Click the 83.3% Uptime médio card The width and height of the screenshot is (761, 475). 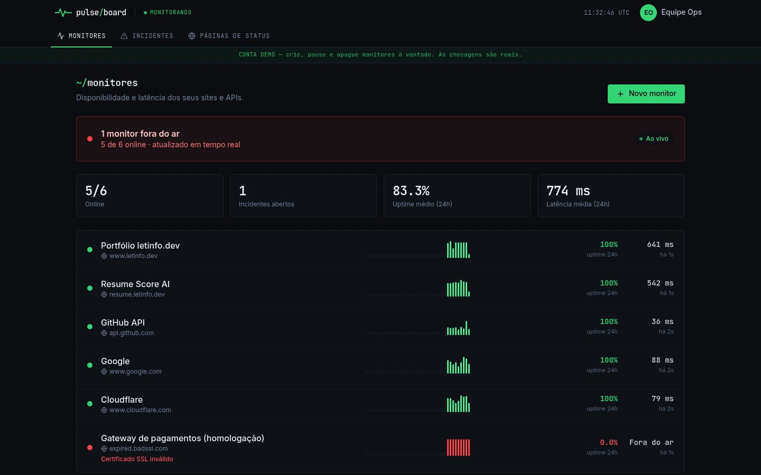(457, 196)
